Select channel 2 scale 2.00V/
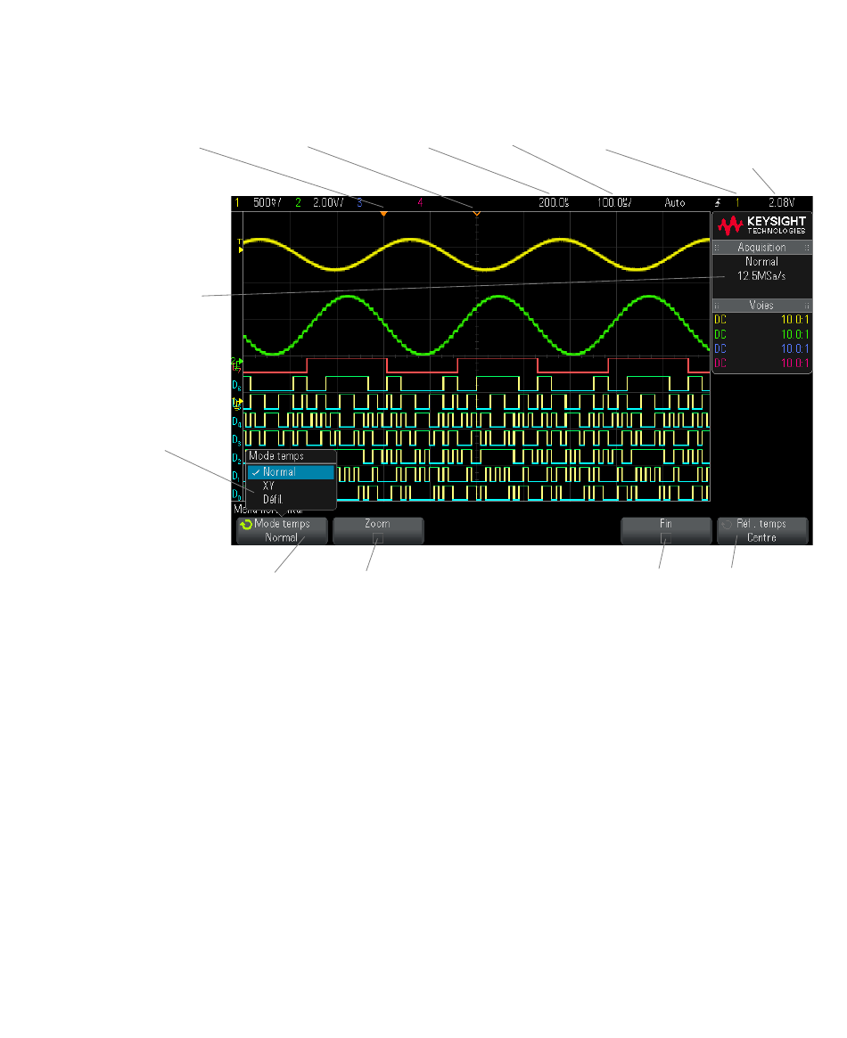 pyautogui.click(x=328, y=202)
